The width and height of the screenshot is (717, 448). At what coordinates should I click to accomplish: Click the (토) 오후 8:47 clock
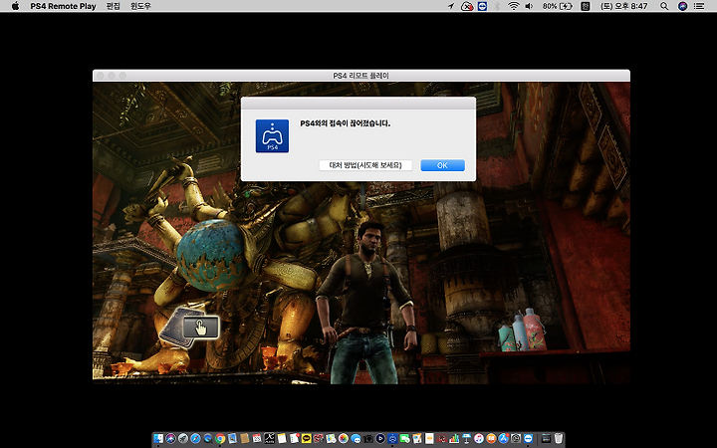623,6
